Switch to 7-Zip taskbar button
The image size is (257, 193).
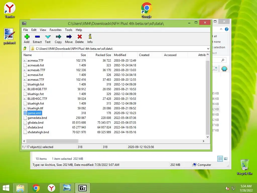(83, 188)
